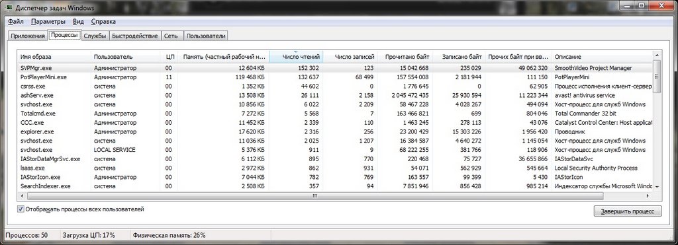
Task: Open the Пользователи tab
Action: tap(207, 36)
